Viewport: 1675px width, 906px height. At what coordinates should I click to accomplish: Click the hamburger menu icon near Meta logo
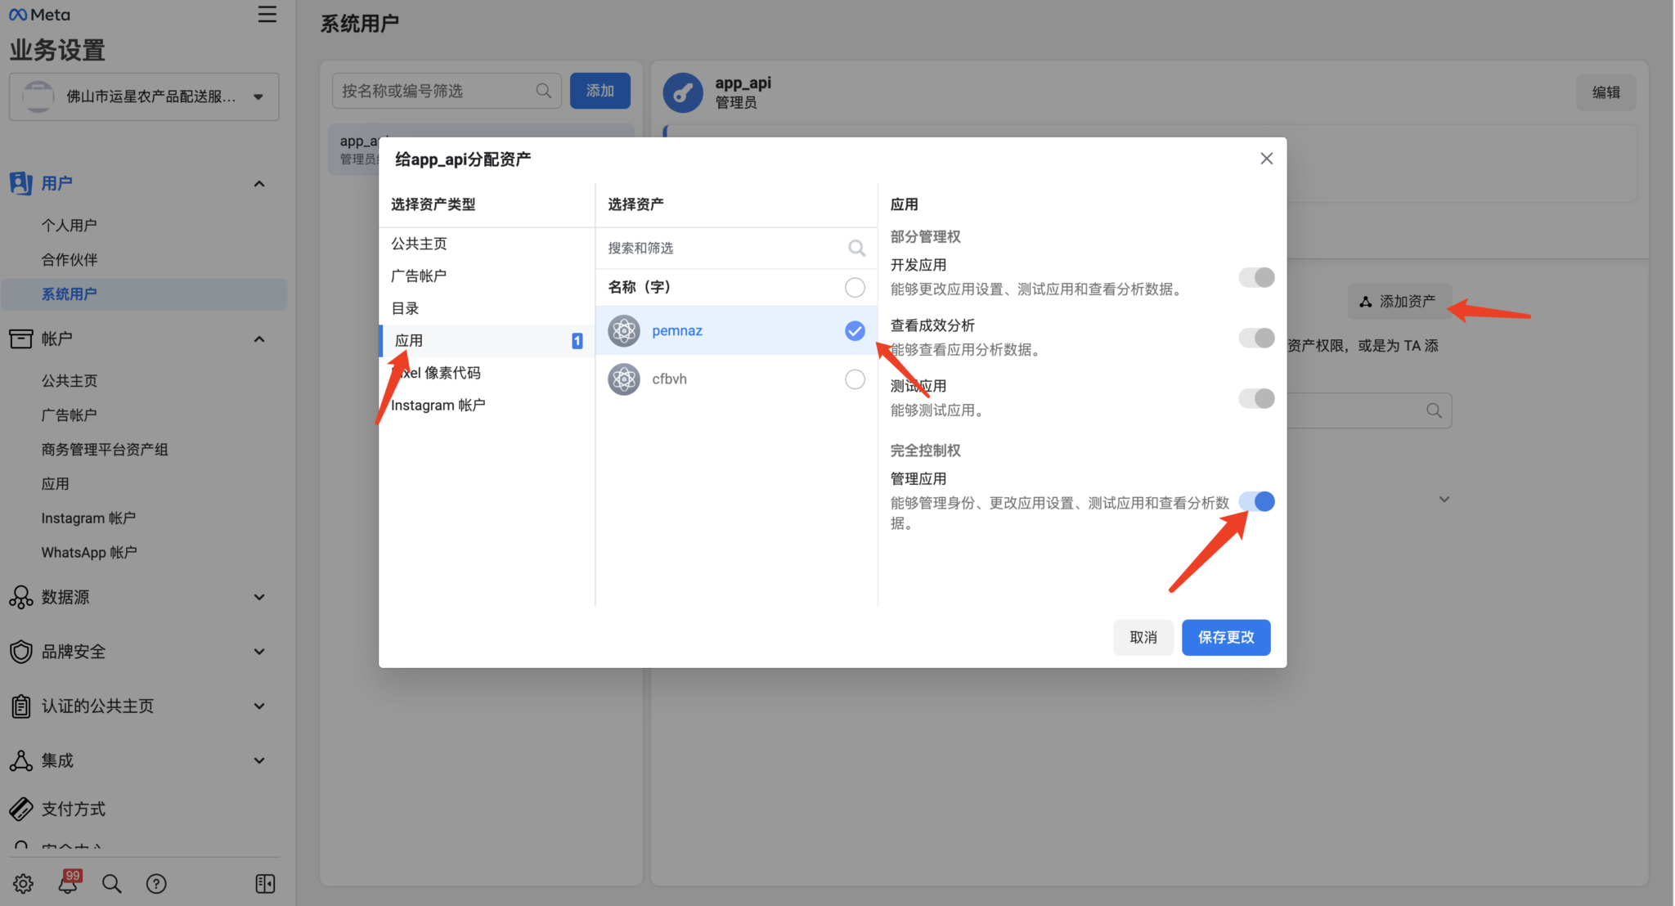(267, 15)
